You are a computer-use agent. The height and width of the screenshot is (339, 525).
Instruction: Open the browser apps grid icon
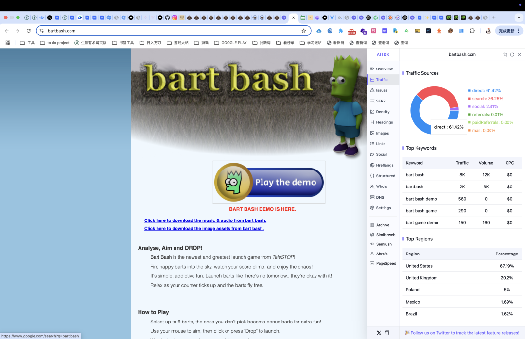point(8,43)
